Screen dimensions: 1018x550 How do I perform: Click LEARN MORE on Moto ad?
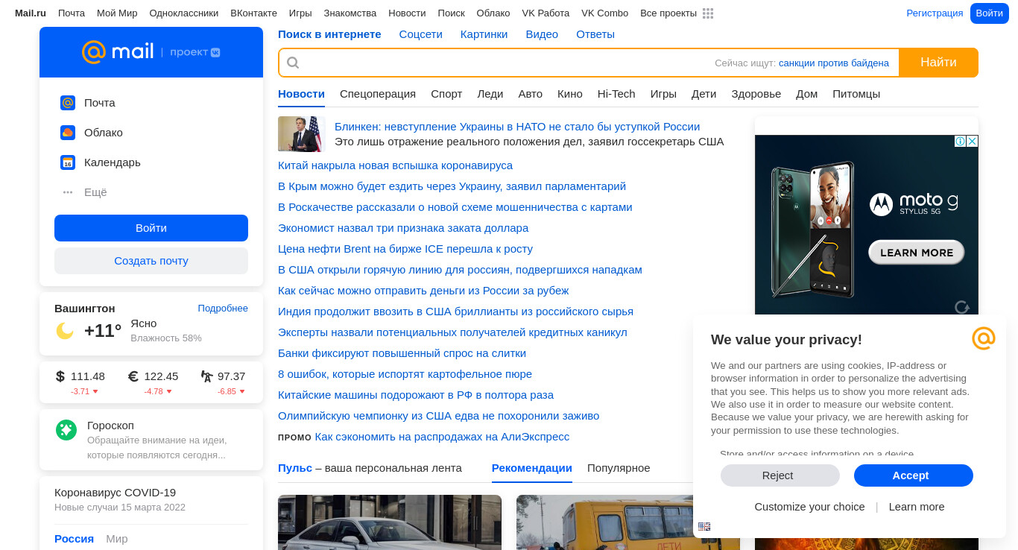pyautogui.click(x=917, y=253)
